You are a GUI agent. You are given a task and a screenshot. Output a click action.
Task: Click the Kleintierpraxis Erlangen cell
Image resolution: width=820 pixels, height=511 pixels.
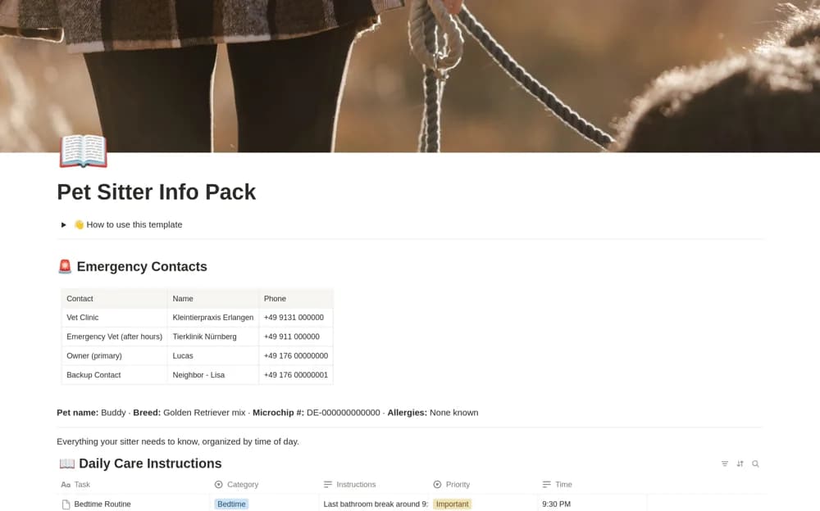coord(213,318)
